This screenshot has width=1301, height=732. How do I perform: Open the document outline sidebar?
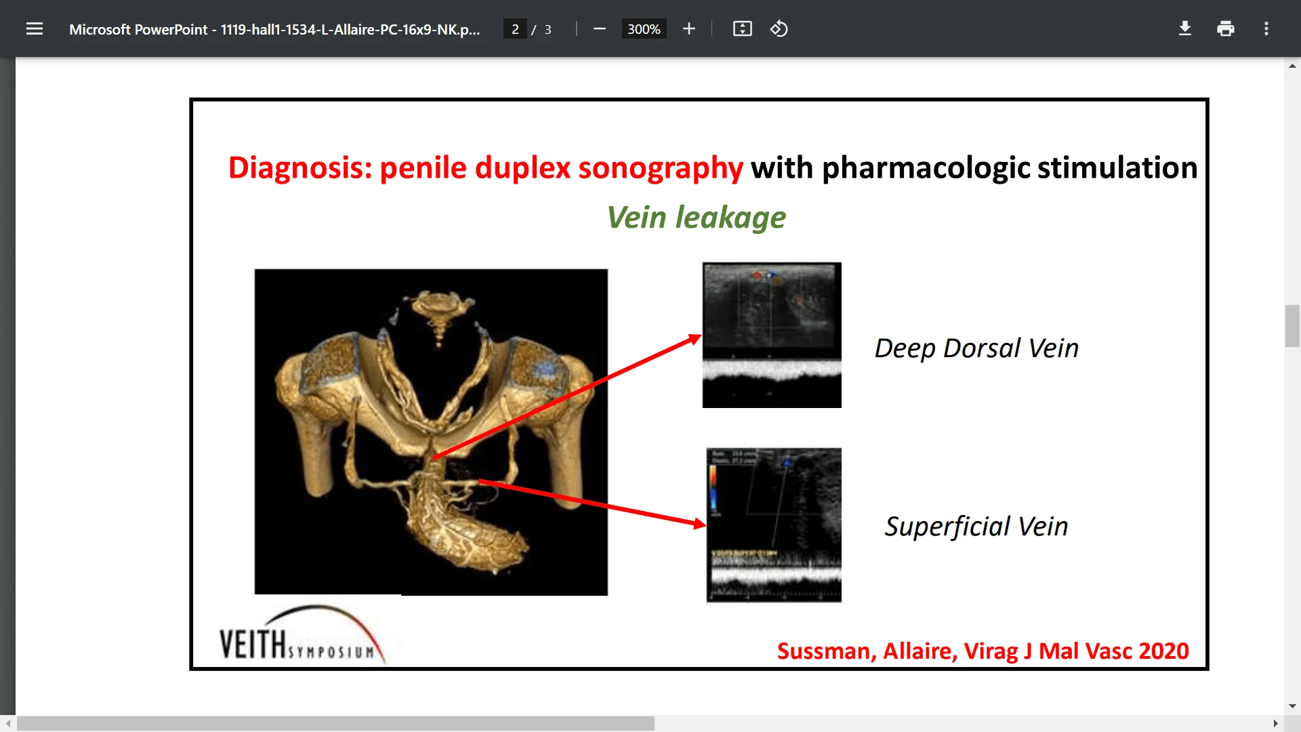[x=34, y=28]
